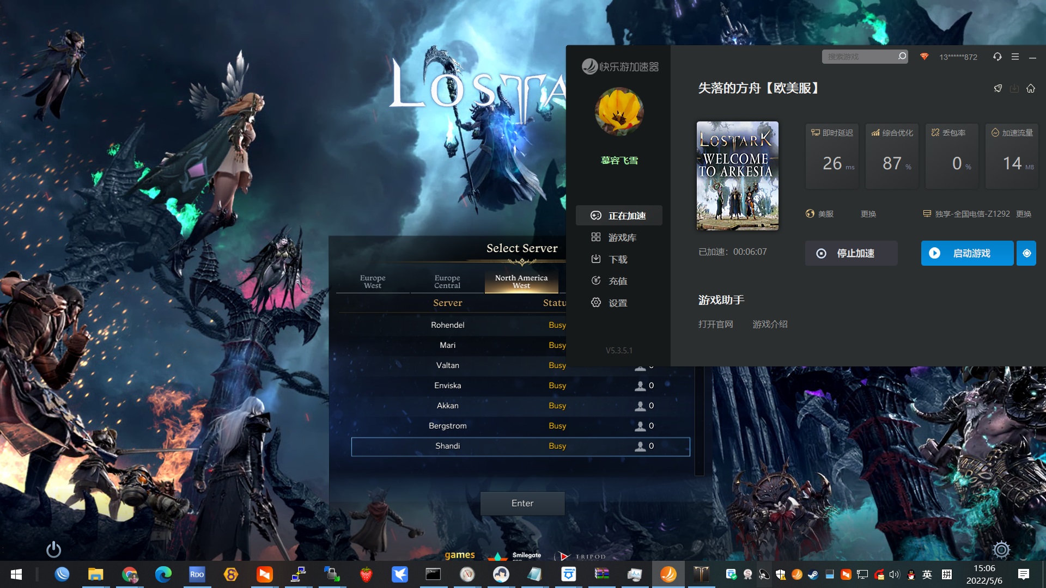Screen dimensions: 1046x588
Task: Switch to the accelerator taskbar icon
Action: 668,574
